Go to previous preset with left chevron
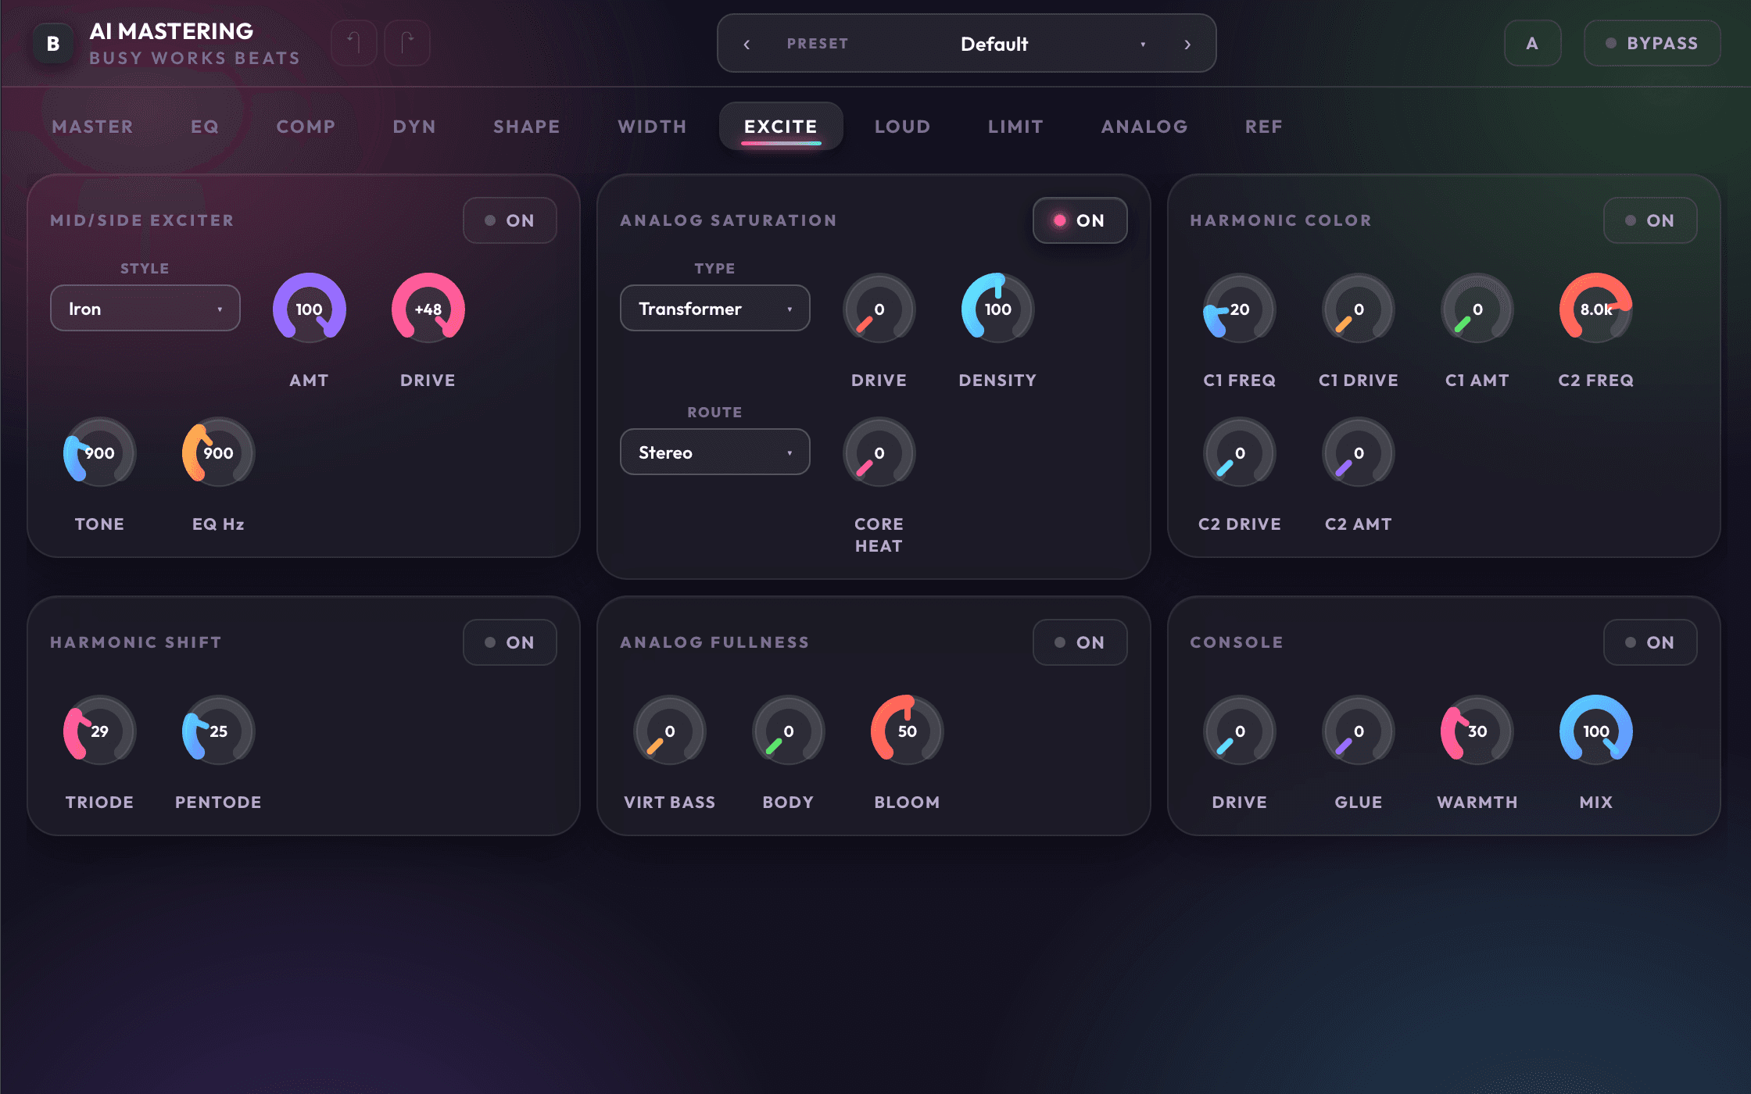Screen dimensions: 1751x1094 coord(747,44)
